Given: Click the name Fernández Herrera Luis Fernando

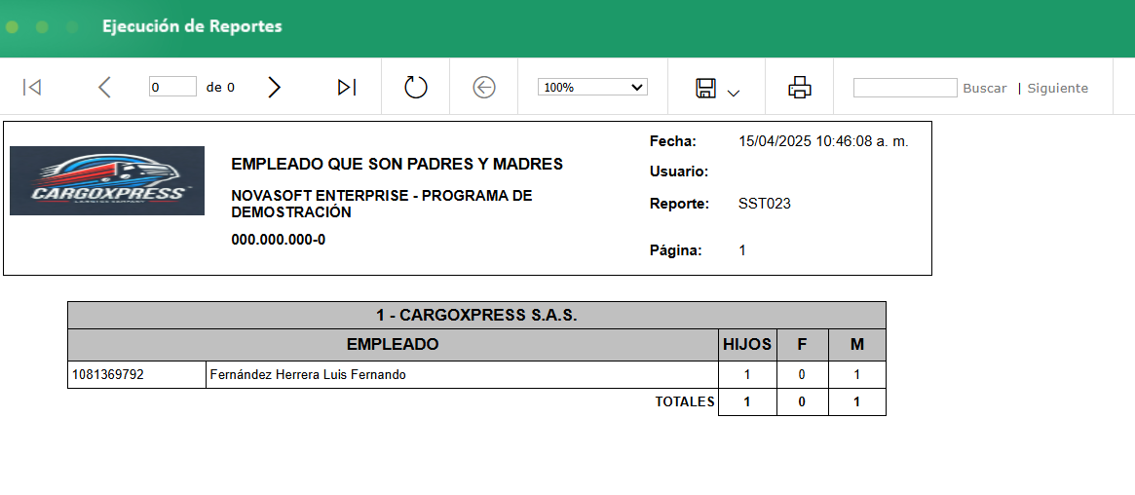Looking at the screenshot, I should coord(308,375).
